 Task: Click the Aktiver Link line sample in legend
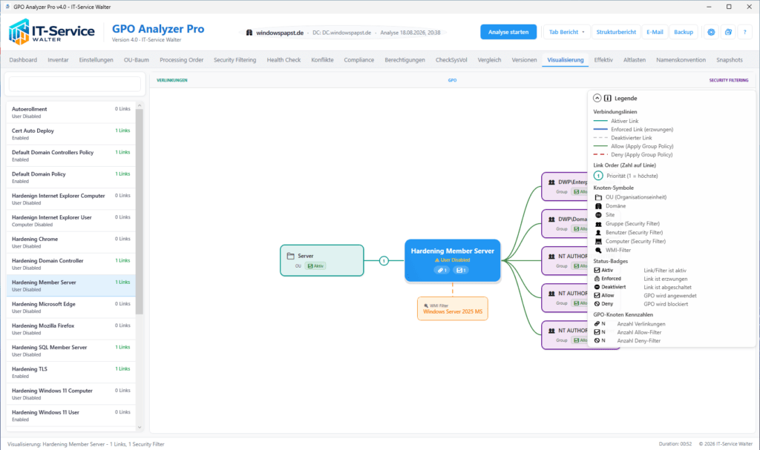click(600, 121)
